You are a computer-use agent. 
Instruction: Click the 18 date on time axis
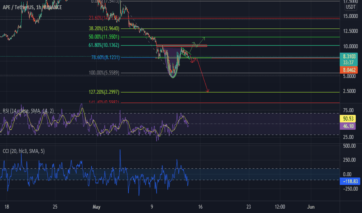(7, 207)
